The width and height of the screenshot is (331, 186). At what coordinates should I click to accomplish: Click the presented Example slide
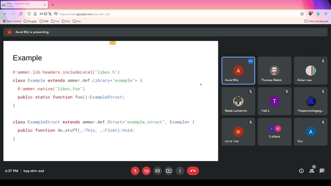[x=111, y=101]
